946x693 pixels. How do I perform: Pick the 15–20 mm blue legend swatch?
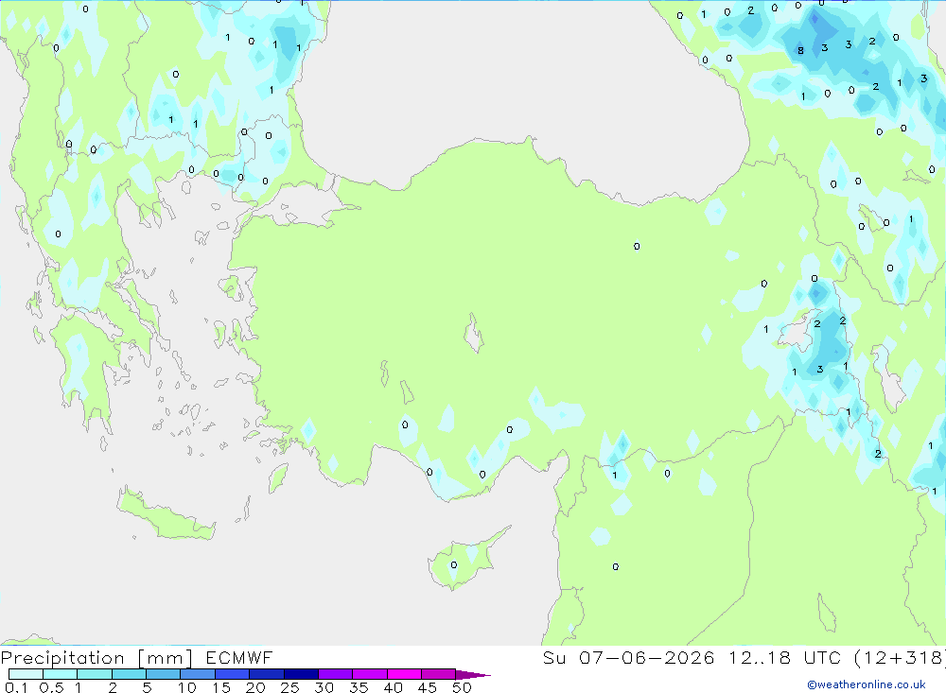click(232, 674)
